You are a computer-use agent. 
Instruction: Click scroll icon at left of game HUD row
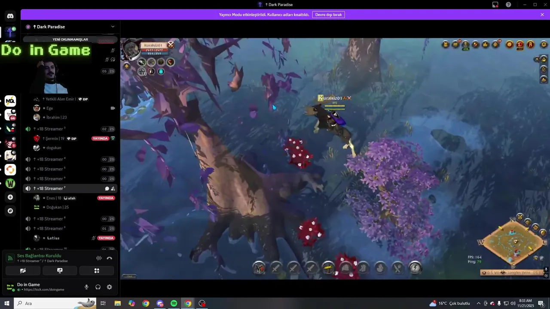446,44
